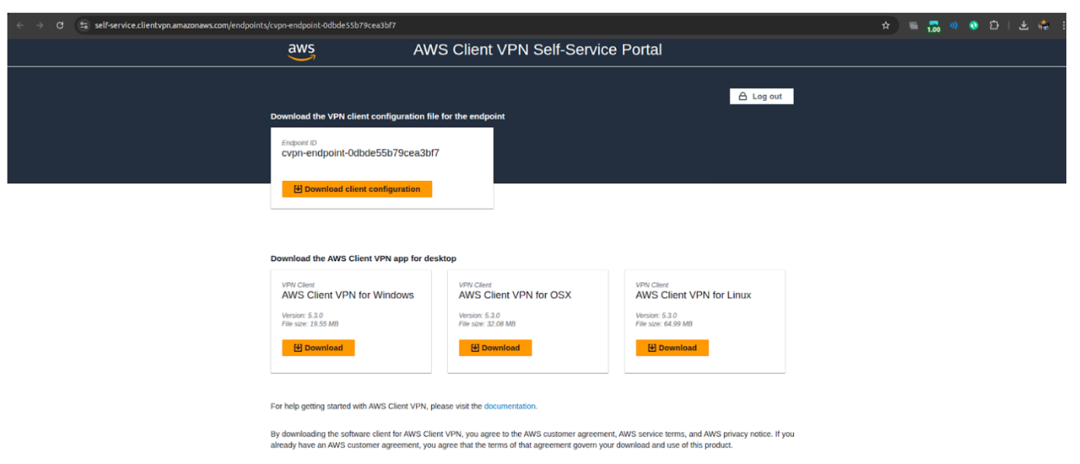Click the AWS logo in the portal header
Image resolution: width=1080 pixels, height=464 pixels.
301,50
